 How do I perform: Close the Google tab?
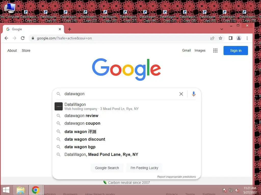coord(60,29)
